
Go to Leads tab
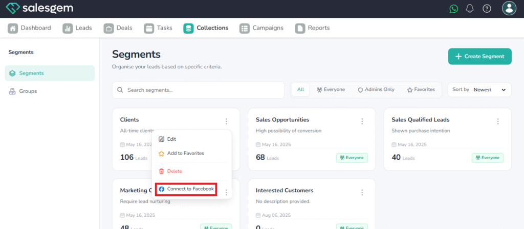[x=77, y=28]
